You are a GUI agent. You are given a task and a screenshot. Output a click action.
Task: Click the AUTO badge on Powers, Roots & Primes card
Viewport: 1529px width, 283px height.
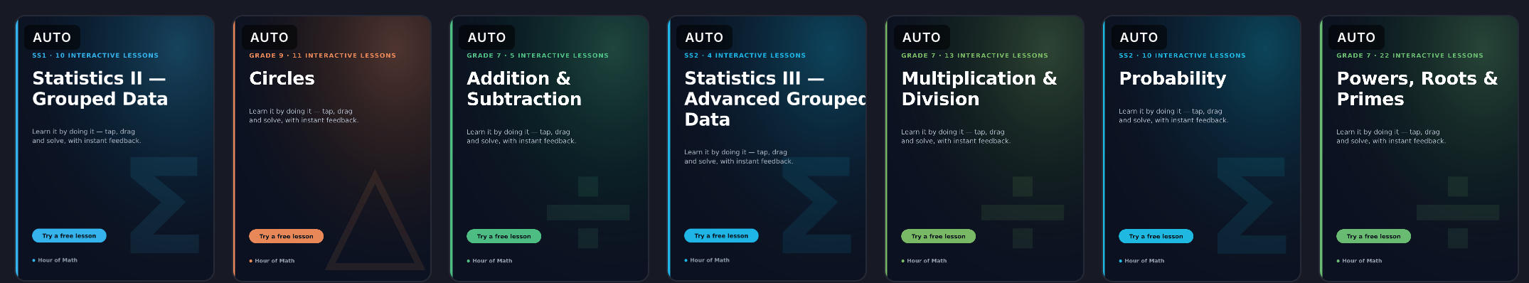pos(1356,38)
